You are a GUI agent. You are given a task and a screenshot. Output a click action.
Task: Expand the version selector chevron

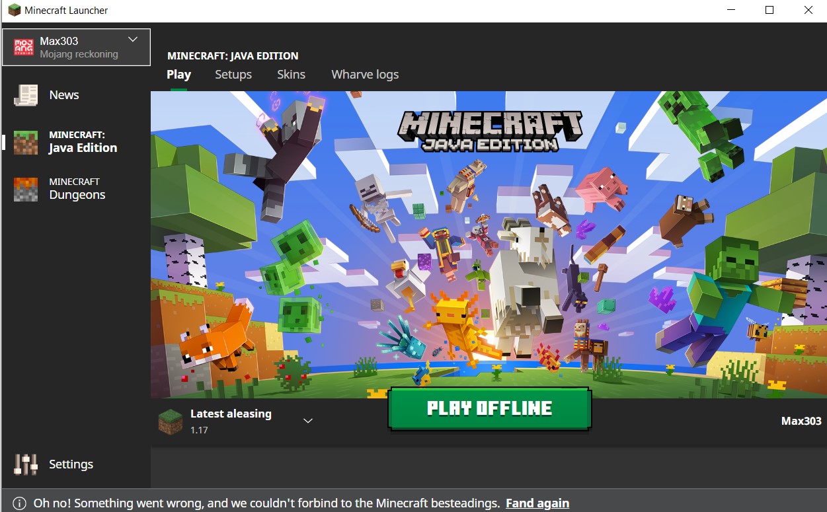[x=307, y=421]
